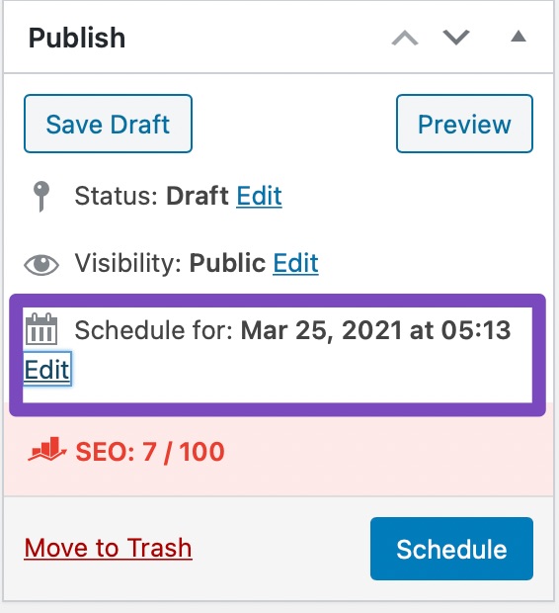559x613 pixels.
Task: Collapse the Publish panel triangle toggle
Action: 519,36
